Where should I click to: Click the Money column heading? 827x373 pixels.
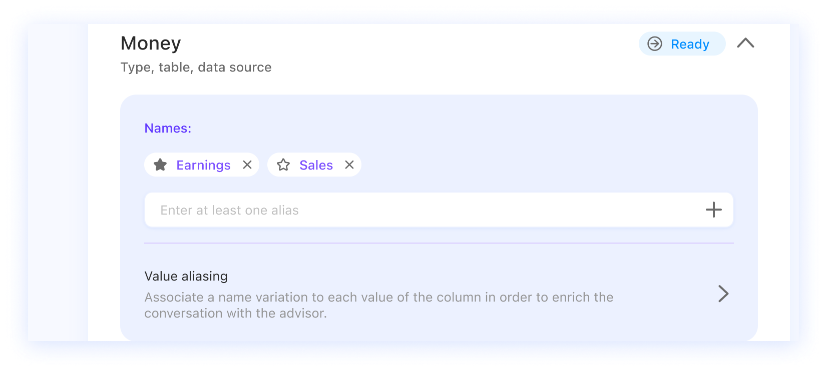[151, 43]
